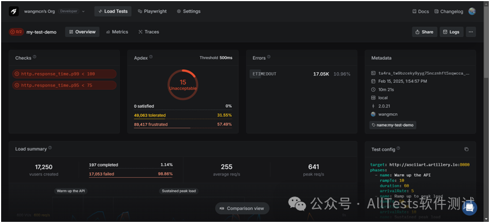Click the 0/2 failed checks badge
490x223 pixels.
pyautogui.click(x=16, y=32)
